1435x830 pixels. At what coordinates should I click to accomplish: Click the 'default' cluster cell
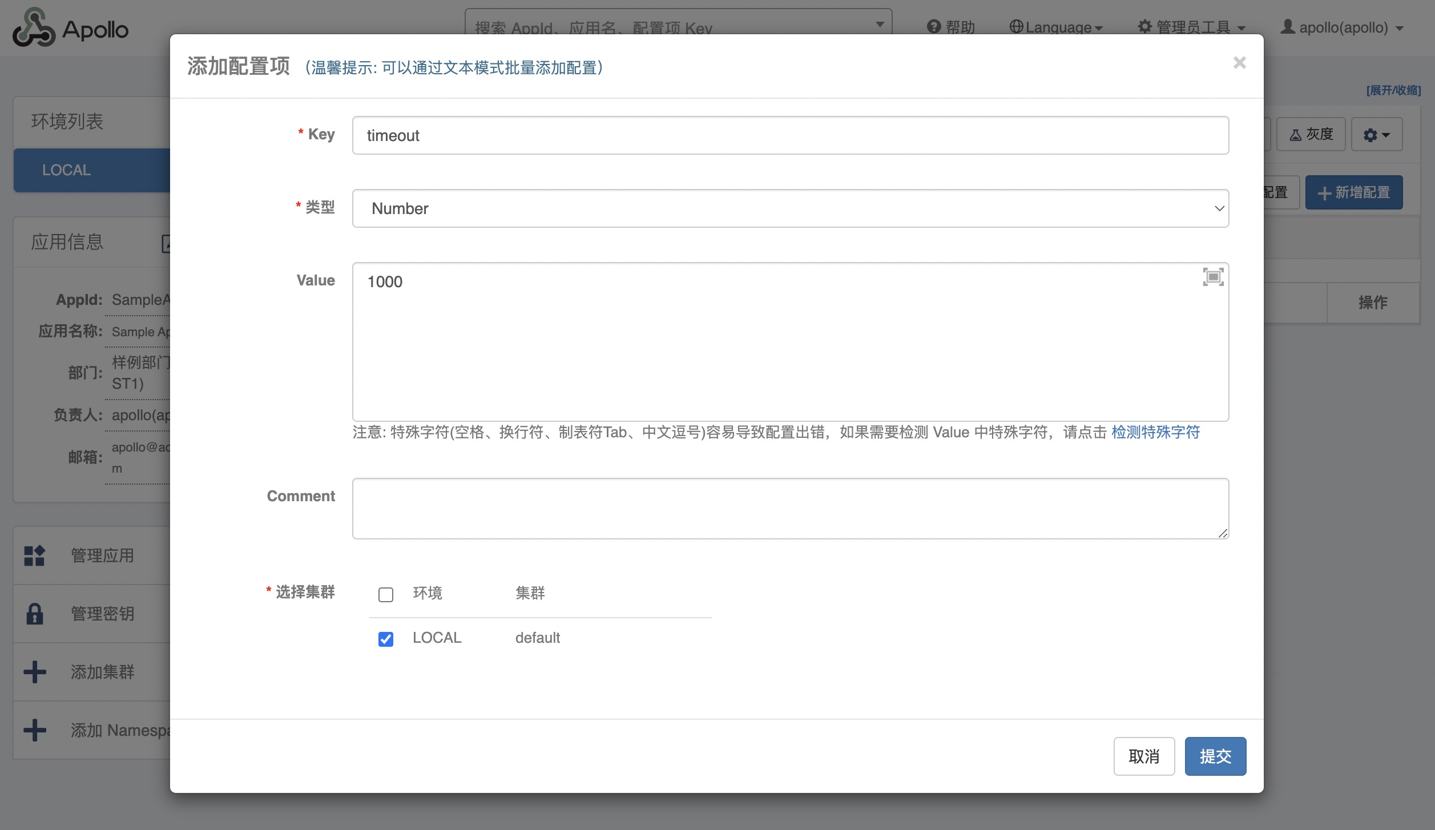pos(537,638)
